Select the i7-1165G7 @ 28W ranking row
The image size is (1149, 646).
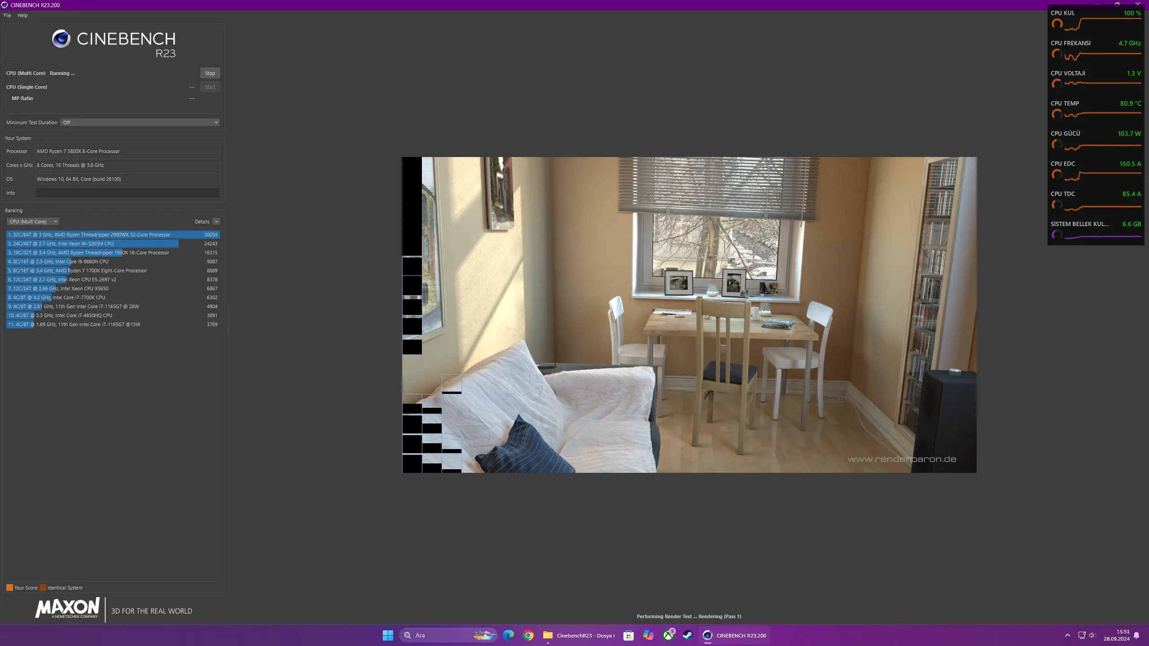tap(113, 306)
